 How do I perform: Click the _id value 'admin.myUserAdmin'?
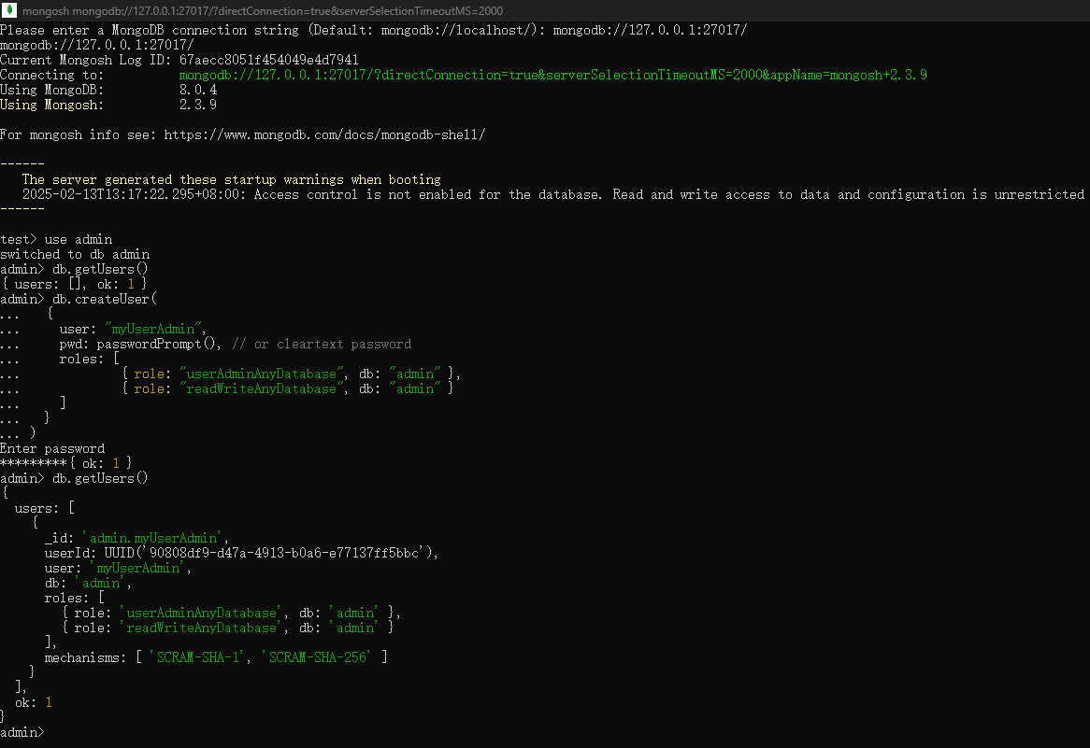coord(154,538)
